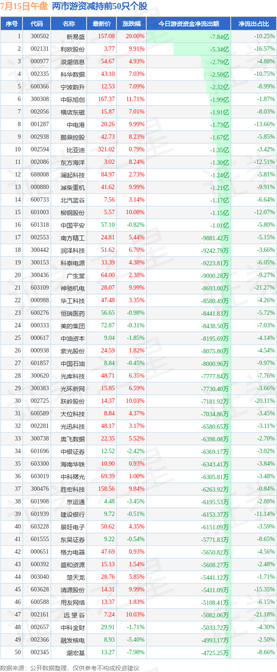Click outflow -1.67亿 for 鹏鼎控股
This screenshot has height=672, width=277.
pos(219,137)
